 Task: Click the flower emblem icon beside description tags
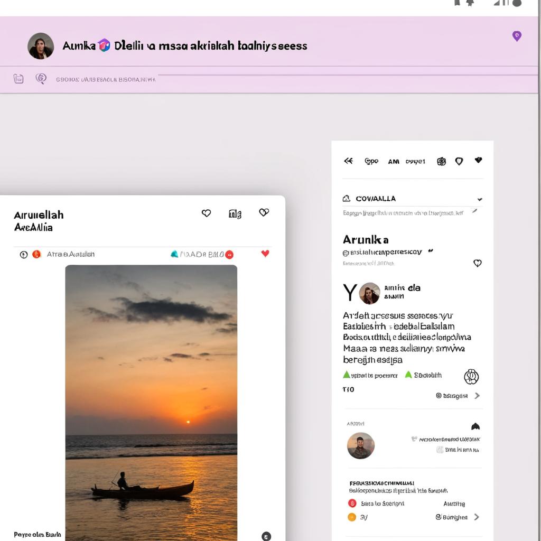[471, 377]
